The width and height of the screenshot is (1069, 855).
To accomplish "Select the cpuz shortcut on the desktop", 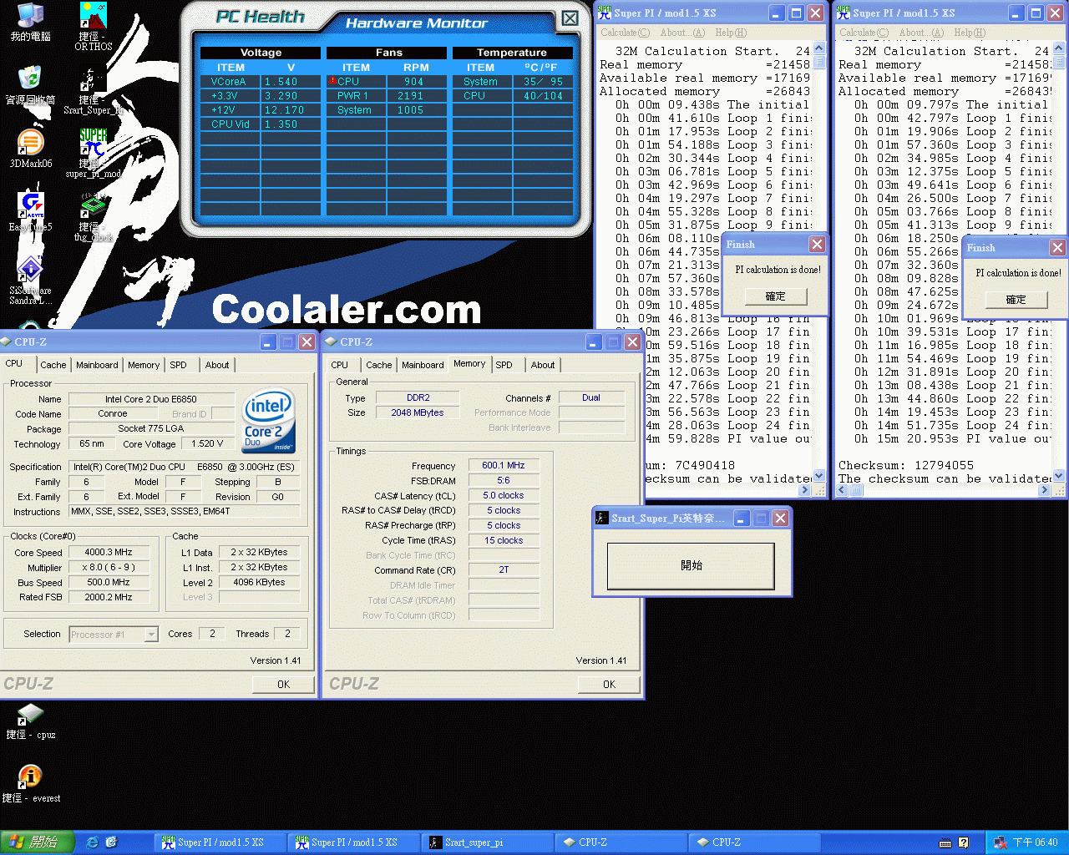I will pos(30,721).
